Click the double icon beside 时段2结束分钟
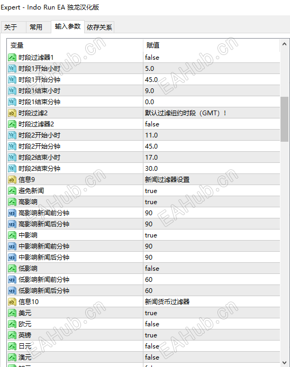 pyautogui.click(x=12, y=169)
